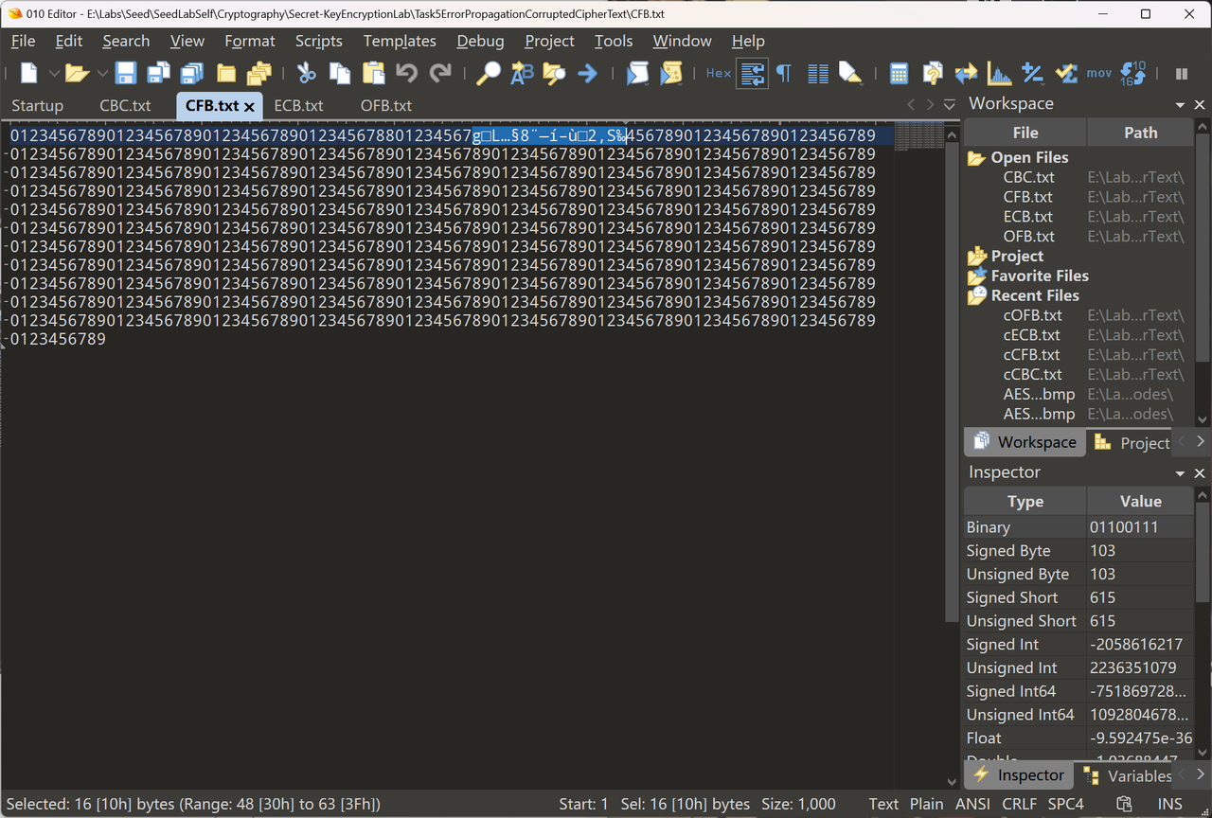Close the CFB.txt tab
The image size is (1212, 818).
tap(249, 107)
